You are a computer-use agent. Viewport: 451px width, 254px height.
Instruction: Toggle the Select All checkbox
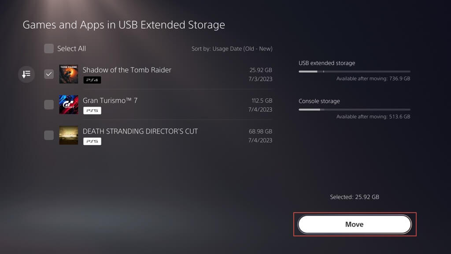[x=49, y=49]
